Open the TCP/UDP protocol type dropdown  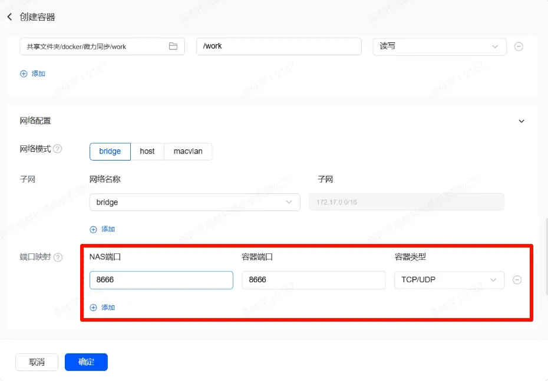(x=449, y=280)
